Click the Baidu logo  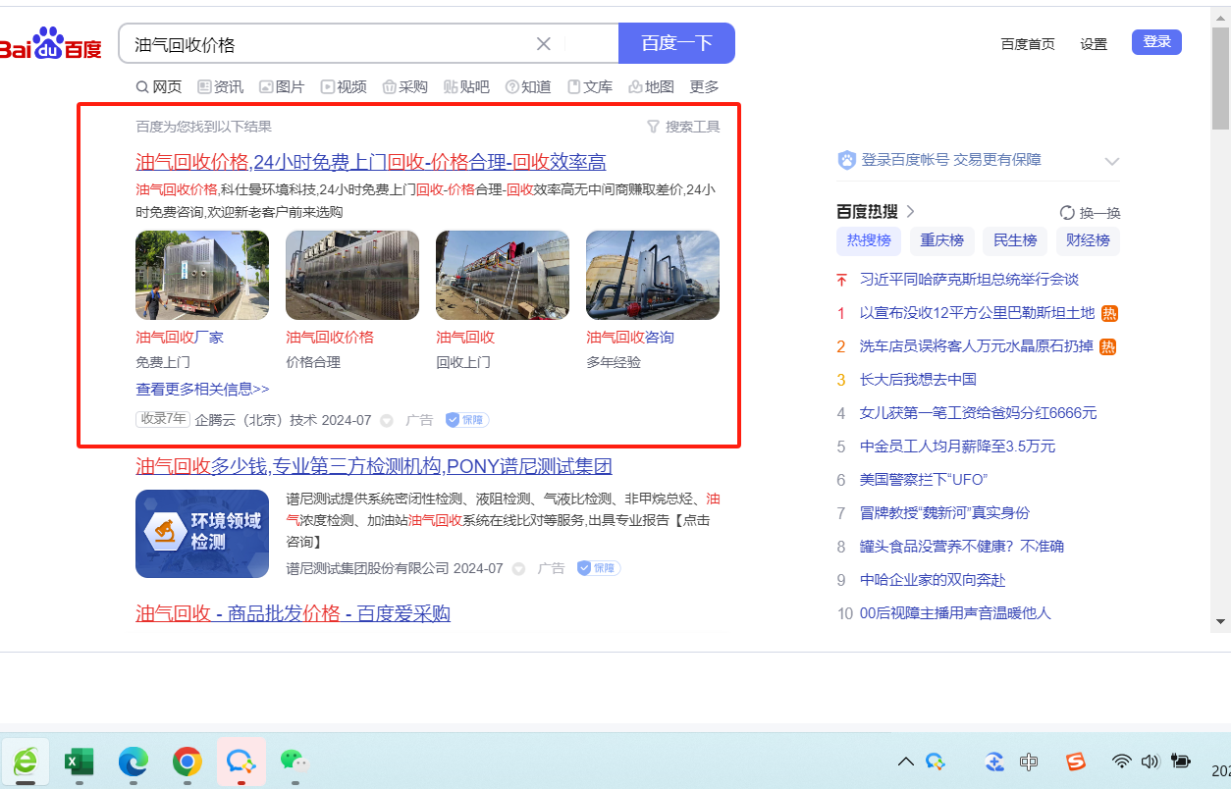coord(51,45)
